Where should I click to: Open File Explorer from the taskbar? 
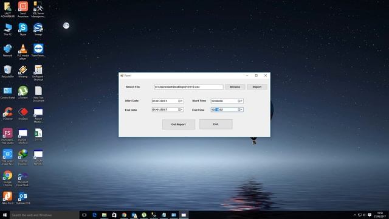pos(104,215)
